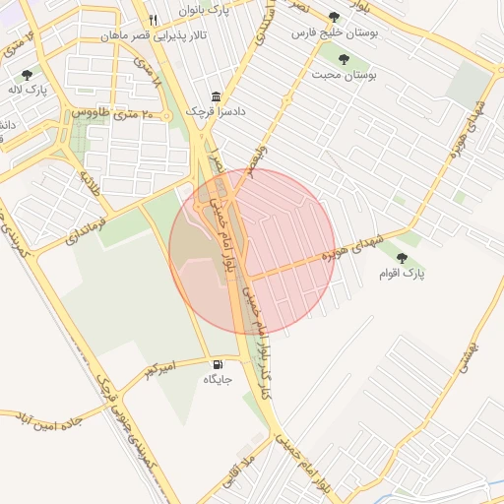Click the restaurant icon for تالار پذیرایی قصر ماهان
Image resolution: width=504 pixels, height=504 pixels.
pyautogui.click(x=154, y=20)
